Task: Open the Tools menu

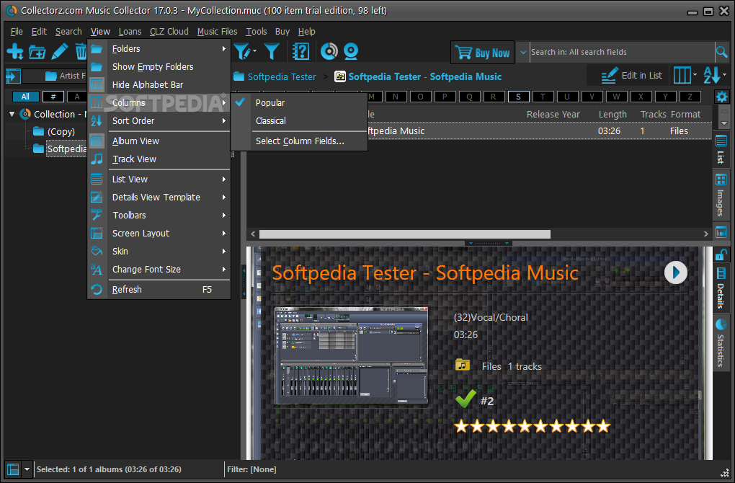Action: 257,32
